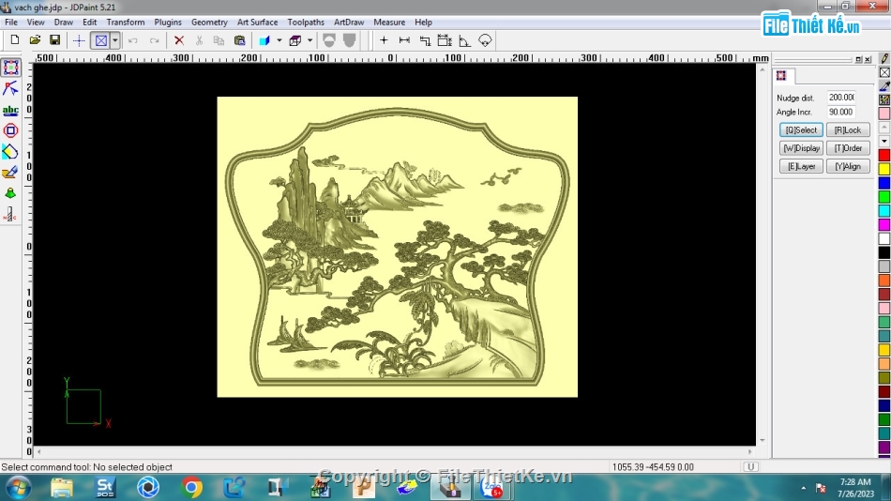Select the horizontal distance dimension icon

point(404,40)
